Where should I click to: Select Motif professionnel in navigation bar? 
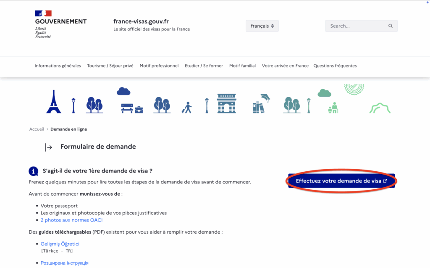click(159, 66)
